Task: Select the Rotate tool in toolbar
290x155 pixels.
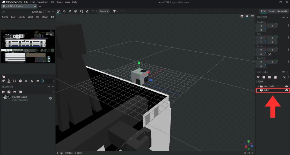Action: click(70, 11)
